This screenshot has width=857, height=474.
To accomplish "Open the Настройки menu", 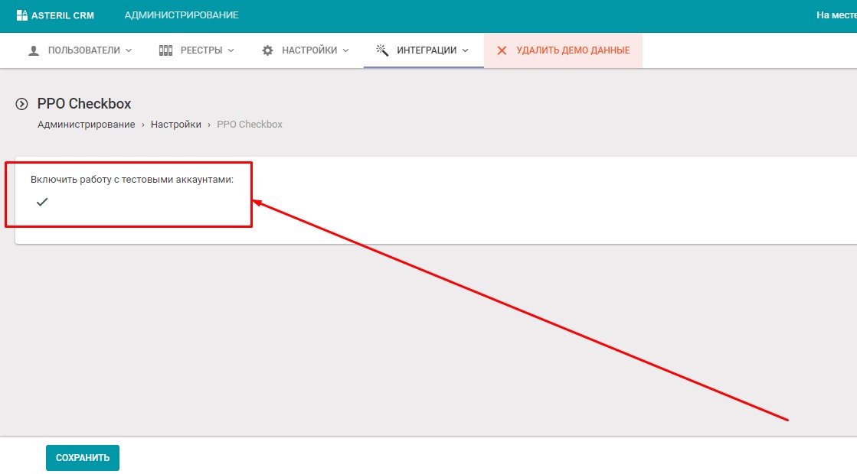I will click(x=305, y=50).
